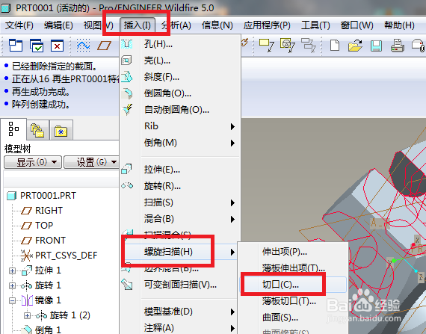Click the selection filter yellow box icon
This screenshot has height=334, width=426.
[x=267, y=45]
